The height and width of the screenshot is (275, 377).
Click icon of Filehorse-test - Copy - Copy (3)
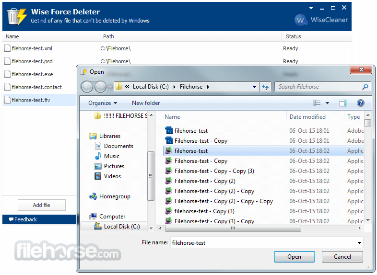(x=168, y=171)
